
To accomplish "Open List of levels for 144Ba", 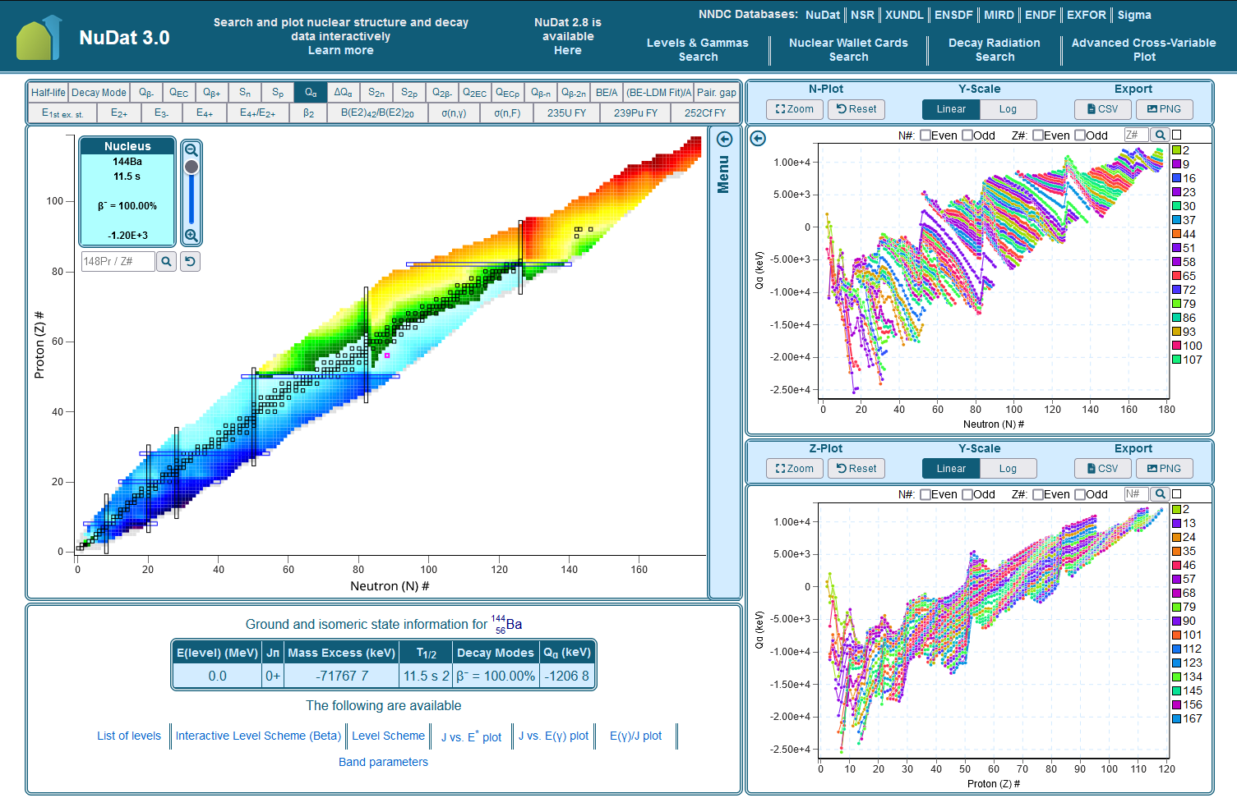I will [129, 736].
